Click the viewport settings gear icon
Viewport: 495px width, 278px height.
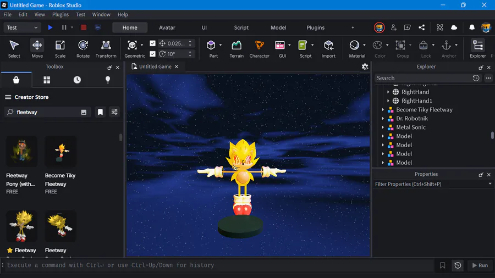pyautogui.click(x=365, y=66)
